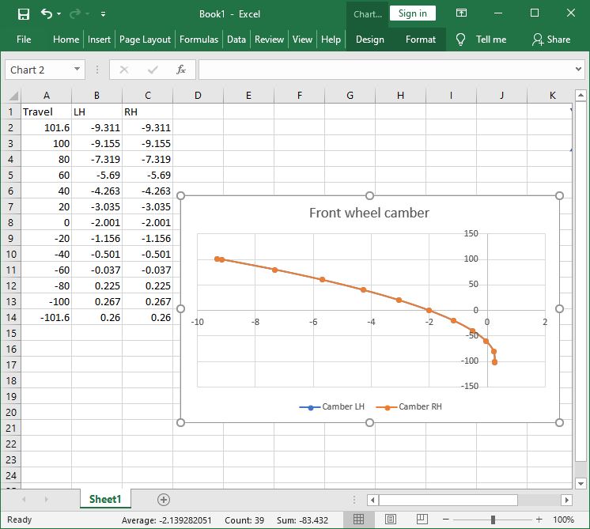Add a new sheet with plus icon
Image resolution: width=590 pixels, height=529 pixels.
(x=164, y=499)
